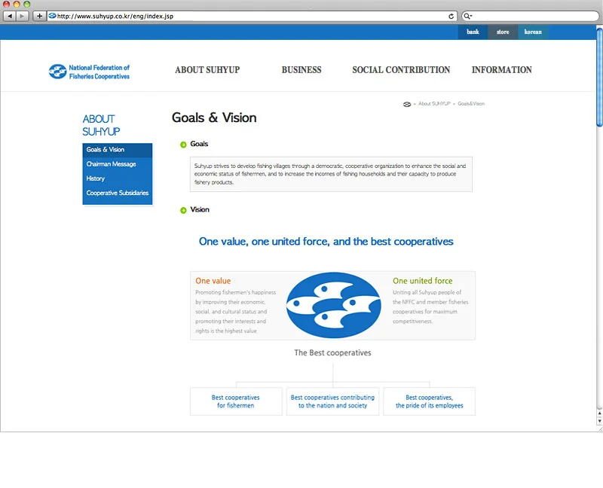This screenshot has height=488, width=603.
Task: Click the 'Best cooperatives for fishermen' box
Action: pyautogui.click(x=236, y=401)
